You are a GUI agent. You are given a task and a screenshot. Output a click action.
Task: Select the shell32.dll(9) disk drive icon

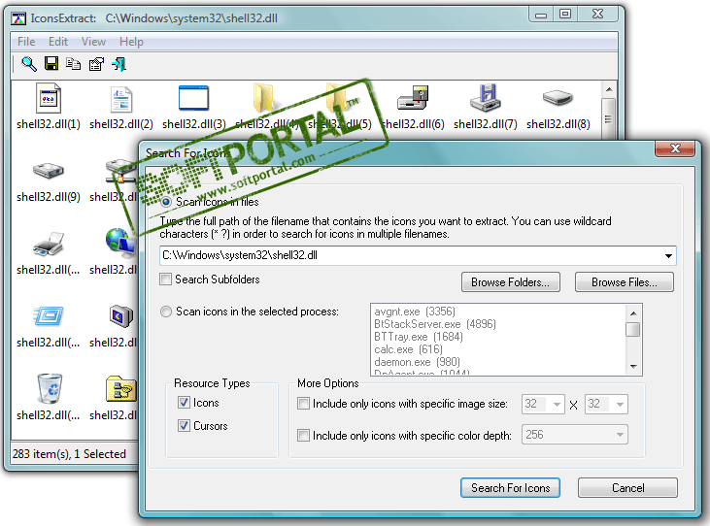(49, 171)
